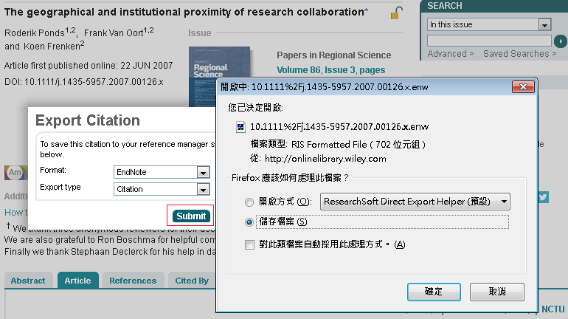Click the Twitter share icon
The image size is (568, 319).
(x=543, y=197)
